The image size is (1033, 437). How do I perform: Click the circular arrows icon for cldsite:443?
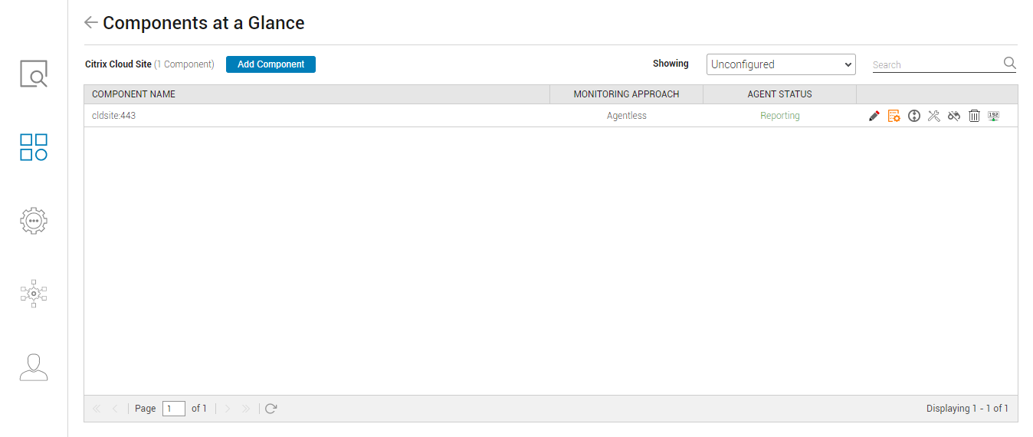click(x=913, y=116)
